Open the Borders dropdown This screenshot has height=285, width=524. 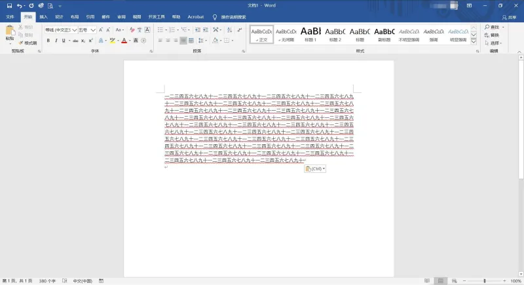point(231,41)
